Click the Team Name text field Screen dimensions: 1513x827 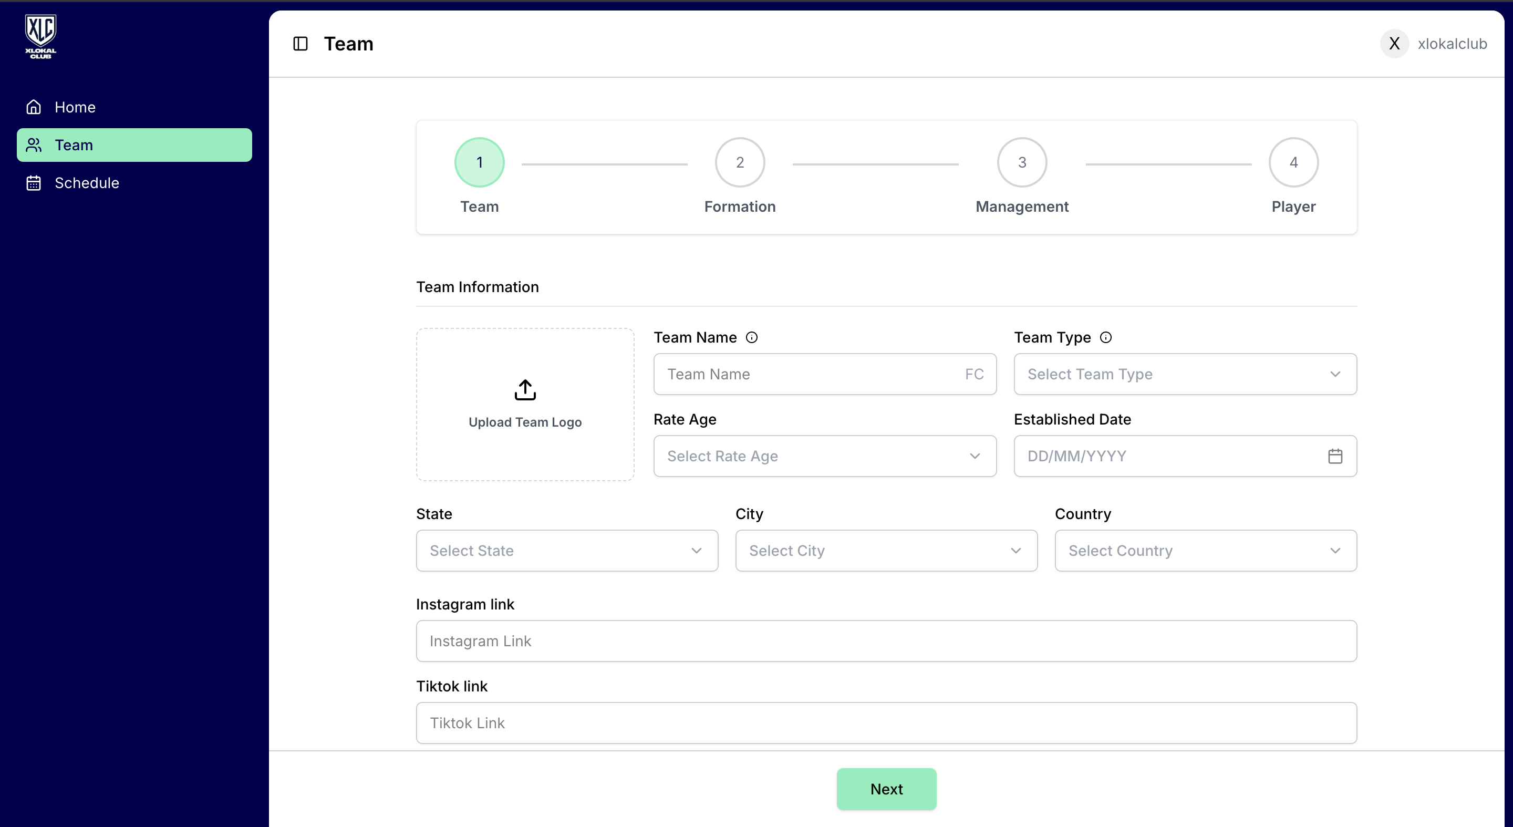pyautogui.click(x=811, y=374)
